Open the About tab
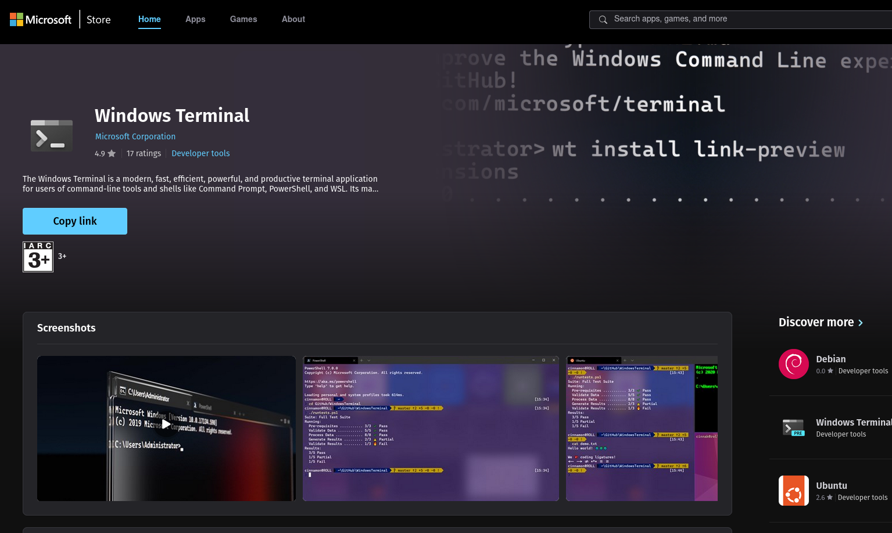The width and height of the screenshot is (892, 533). coord(293,19)
